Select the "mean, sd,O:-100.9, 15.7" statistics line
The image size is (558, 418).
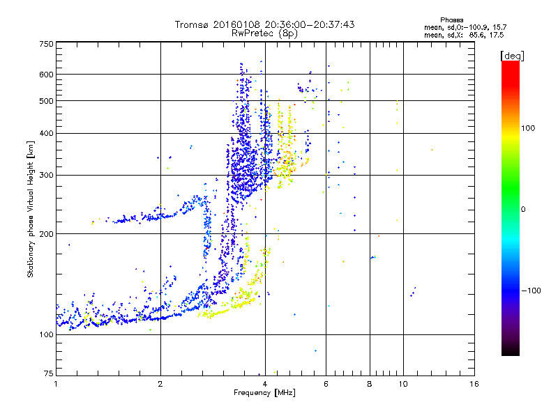(465, 27)
